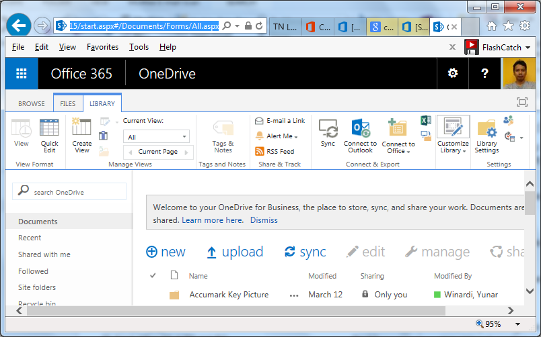Click the Sync library ribbon icon

pos(328,133)
